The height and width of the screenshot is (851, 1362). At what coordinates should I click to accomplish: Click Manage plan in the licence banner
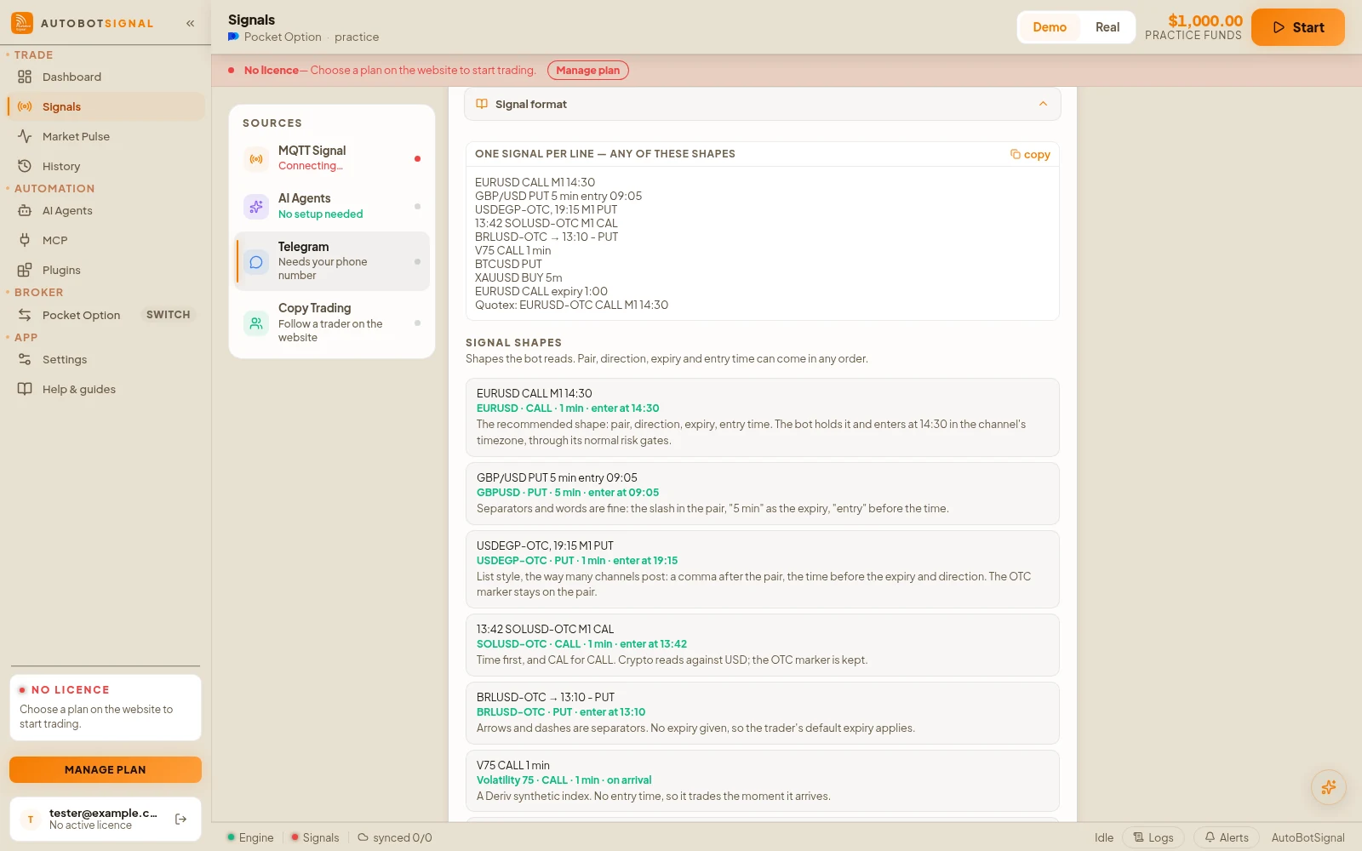pos(588,70)
